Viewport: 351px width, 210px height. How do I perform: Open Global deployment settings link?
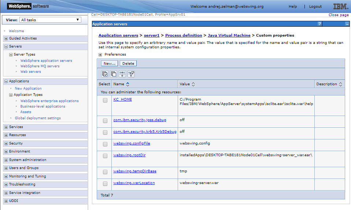click(x=38, y=118)
